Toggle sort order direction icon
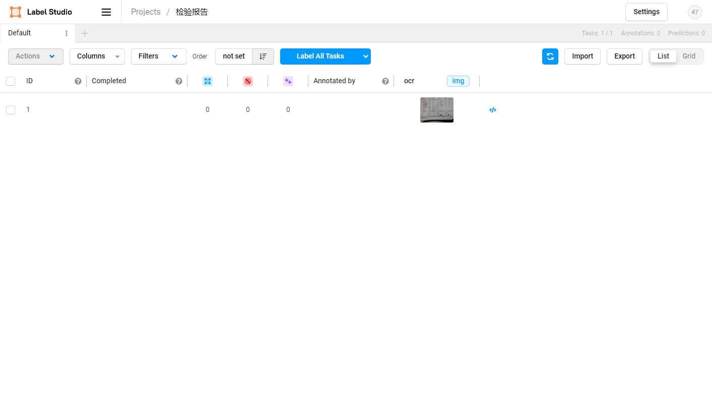The height and width of the screenshot is (416, 712). tap(263, 56)
